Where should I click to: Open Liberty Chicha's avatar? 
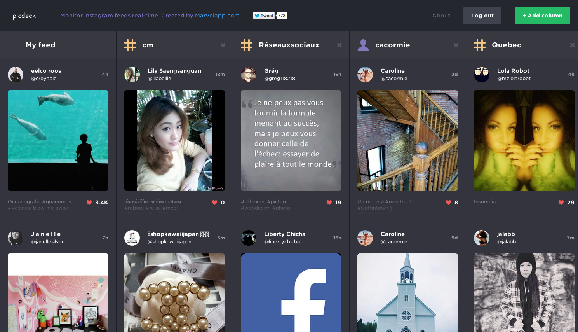(249, 238)
